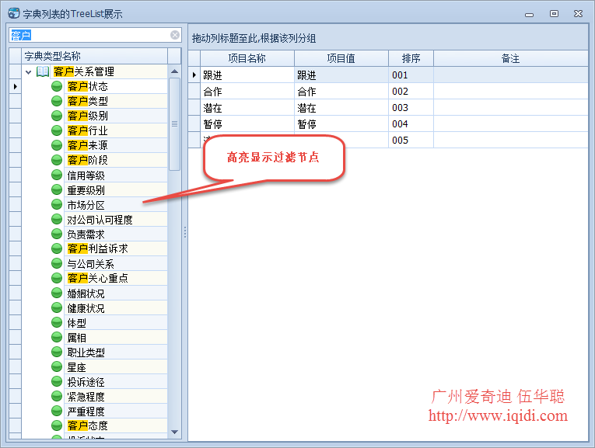Click the green icon beside 星座
This screenshot has width=595, height=448.
pos(57,367)
